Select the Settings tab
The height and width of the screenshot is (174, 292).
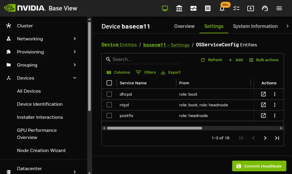click(214, 26)
